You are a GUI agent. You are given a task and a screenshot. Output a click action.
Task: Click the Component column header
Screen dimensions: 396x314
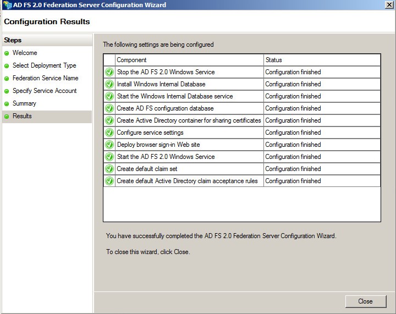[x=189, y=60]
